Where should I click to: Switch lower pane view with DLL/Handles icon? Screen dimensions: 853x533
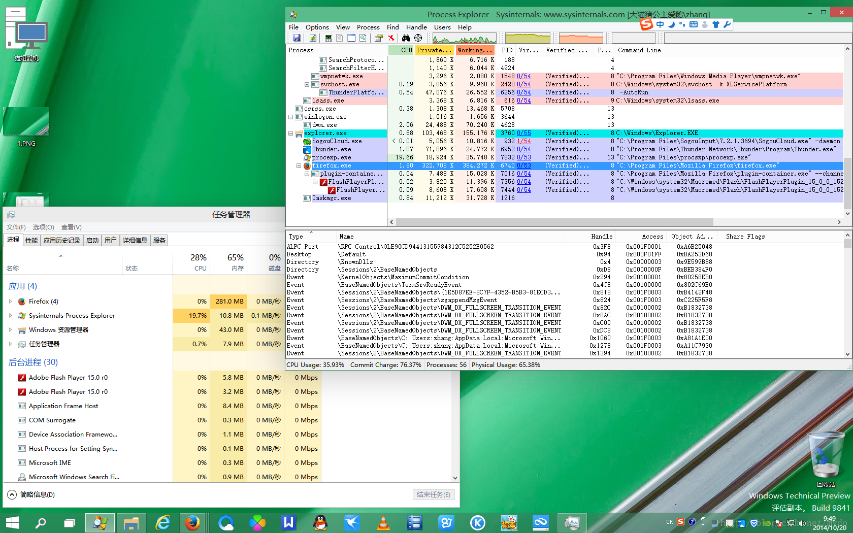(363, 38)
